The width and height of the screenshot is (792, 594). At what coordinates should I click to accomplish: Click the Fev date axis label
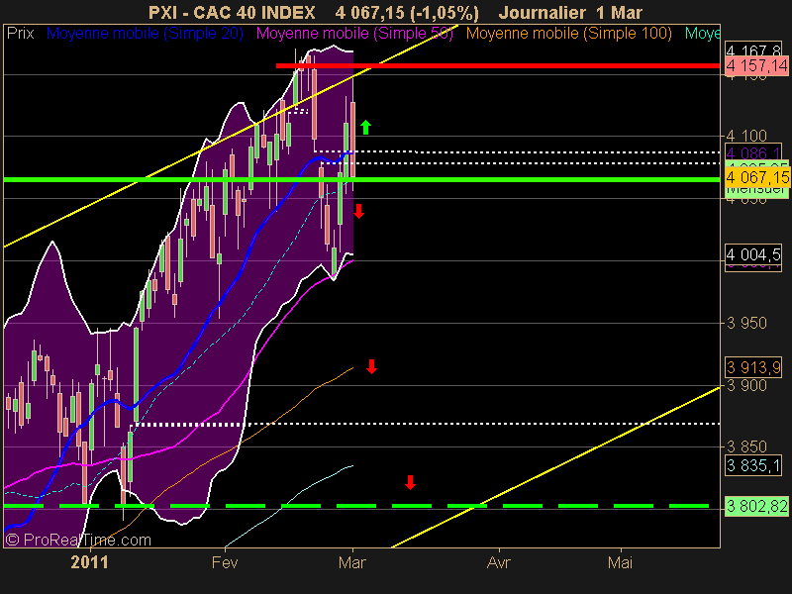(225, 562)
